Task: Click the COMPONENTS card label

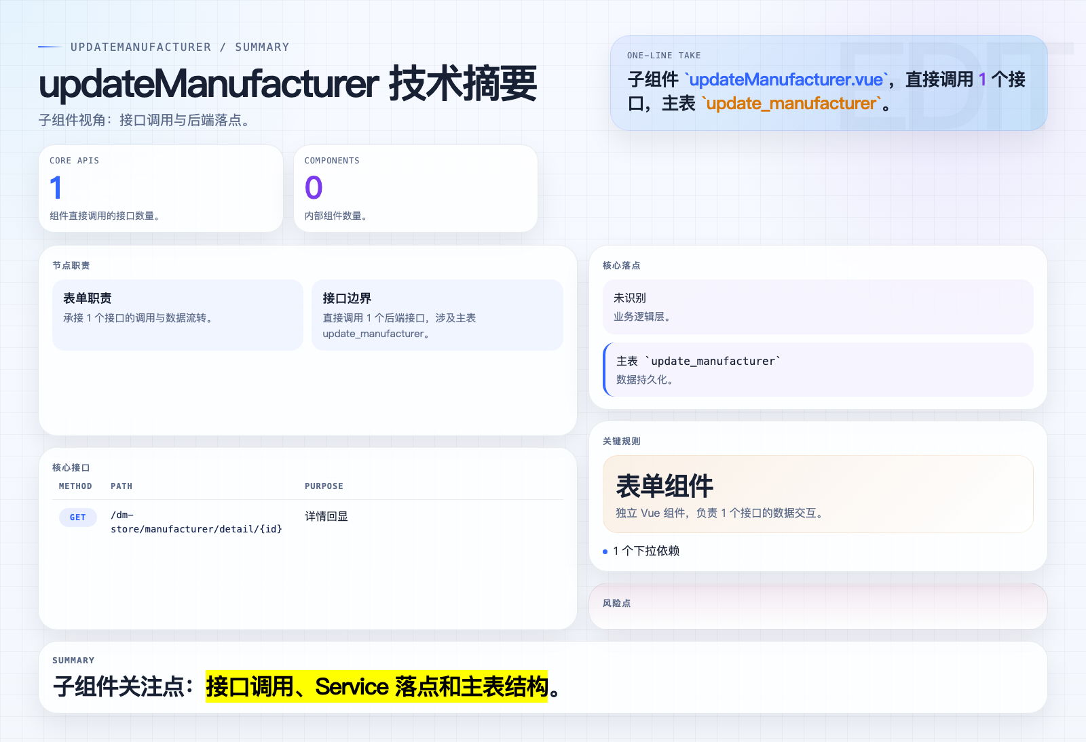Action: tap(332, 161)
